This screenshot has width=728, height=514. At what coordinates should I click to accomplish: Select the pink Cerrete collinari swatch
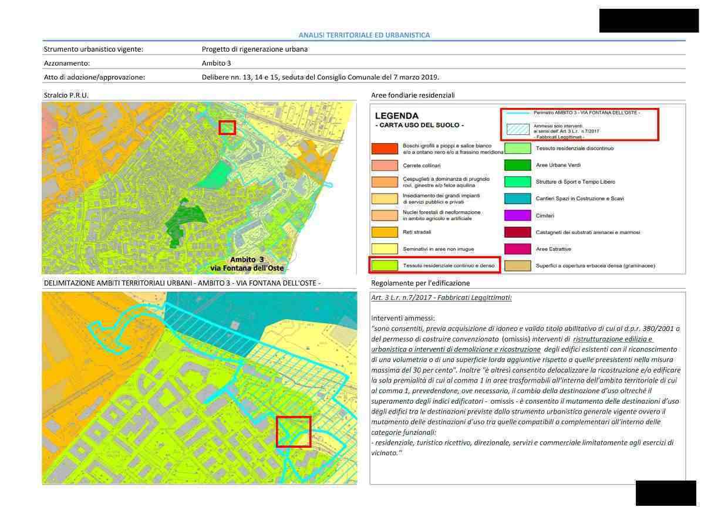(x=385, y=165)
